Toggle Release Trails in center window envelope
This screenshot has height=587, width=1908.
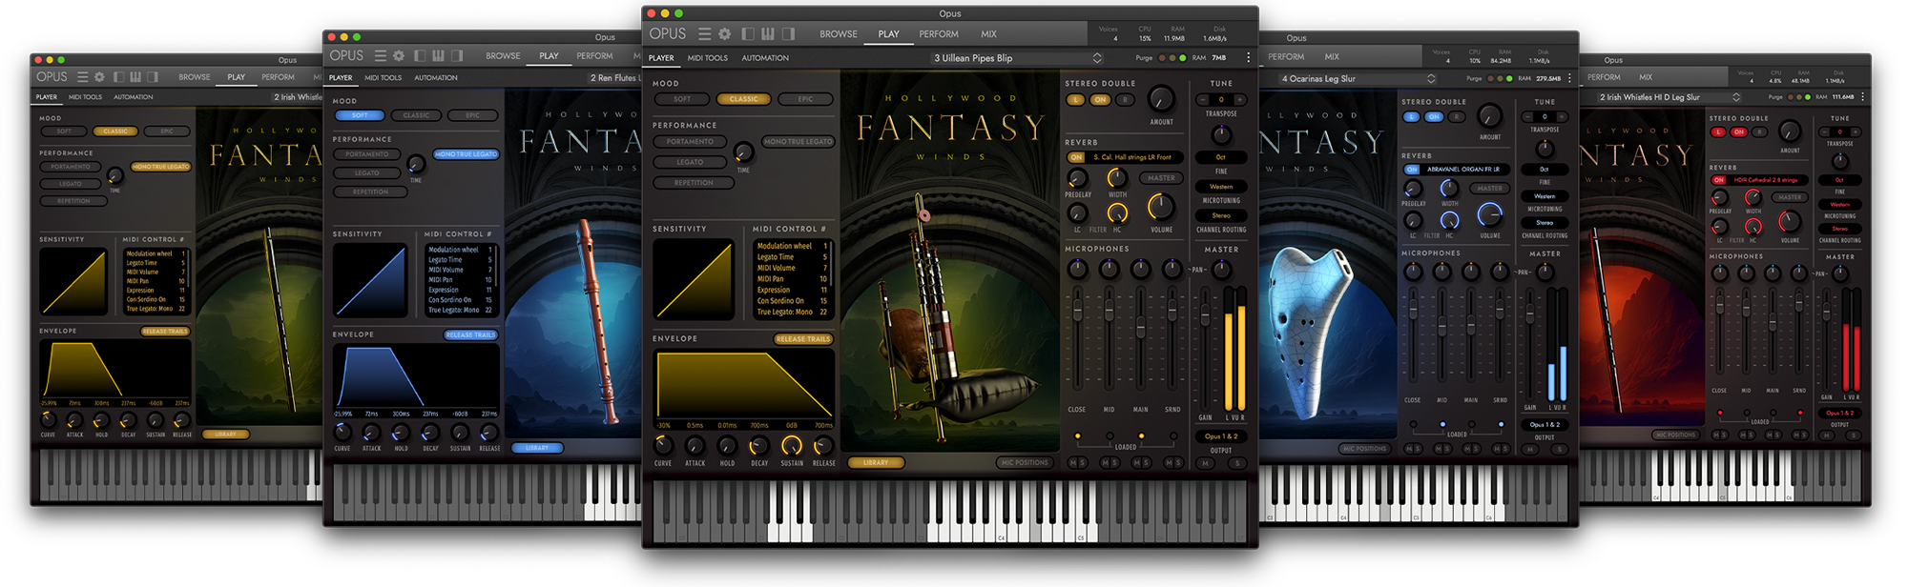tap(803, 339)
